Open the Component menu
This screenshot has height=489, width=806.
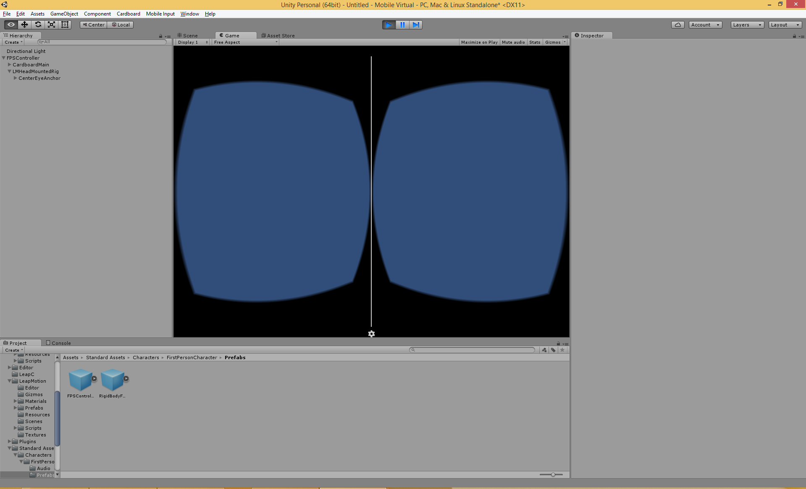point(97,14)
